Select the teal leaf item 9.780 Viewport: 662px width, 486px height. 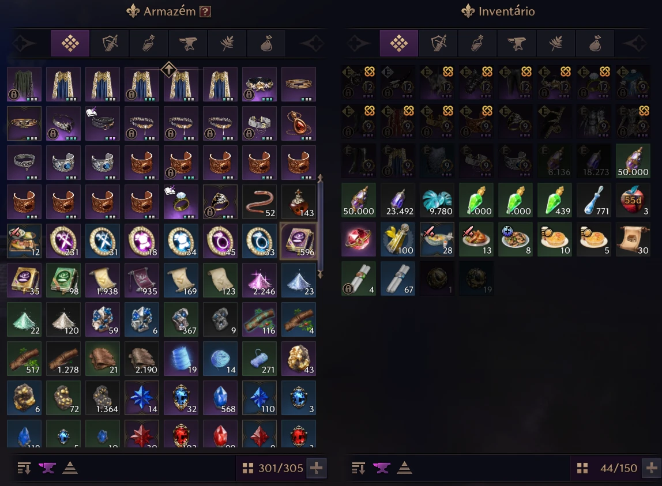(x=437, y=201)
